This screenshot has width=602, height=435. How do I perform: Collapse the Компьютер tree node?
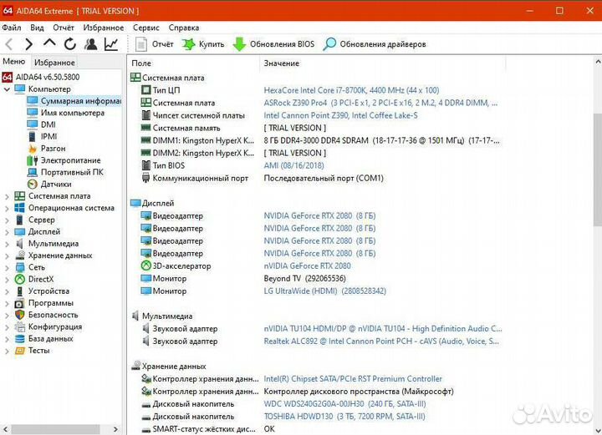pyautogui.click(x=7, y=89)
